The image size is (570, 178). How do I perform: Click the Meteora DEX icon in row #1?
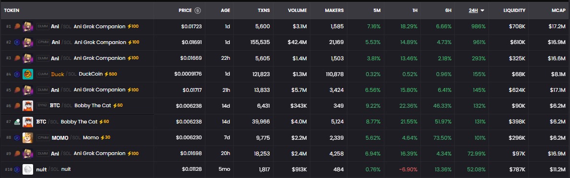coord(17,26)
